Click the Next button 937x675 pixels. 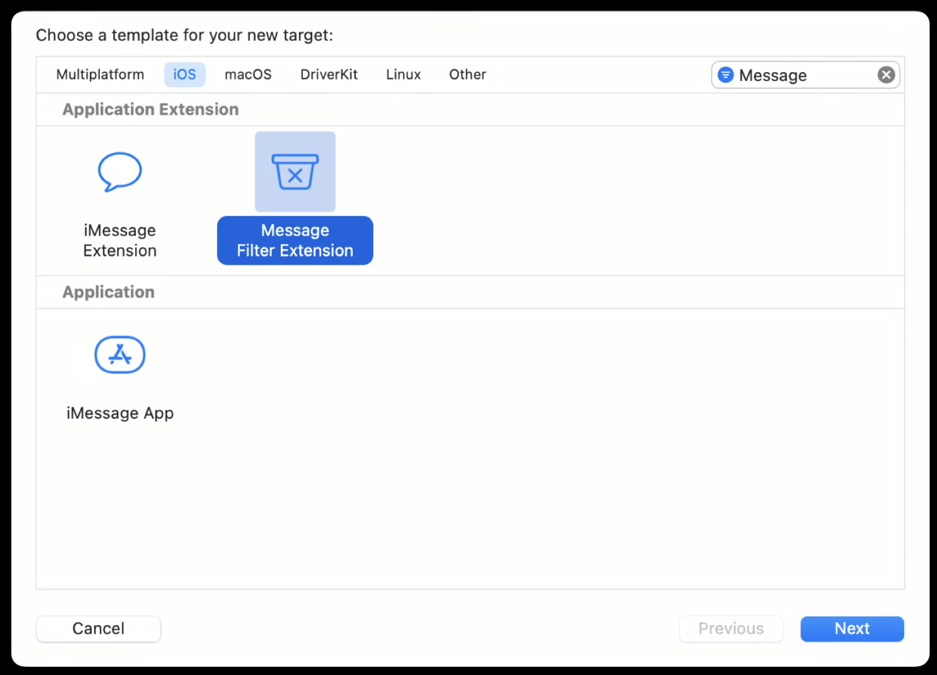[852, 629]
